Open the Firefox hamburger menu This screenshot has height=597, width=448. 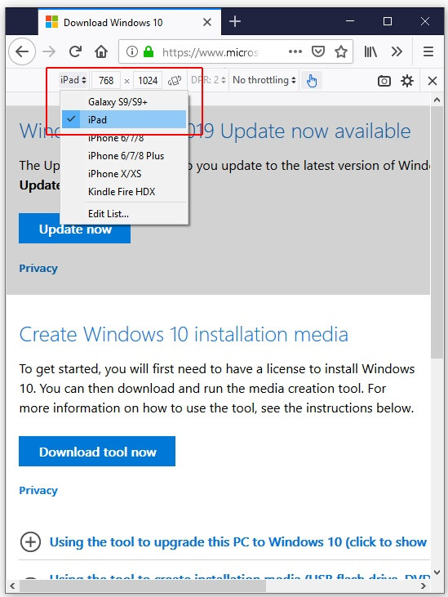point(428,51)
